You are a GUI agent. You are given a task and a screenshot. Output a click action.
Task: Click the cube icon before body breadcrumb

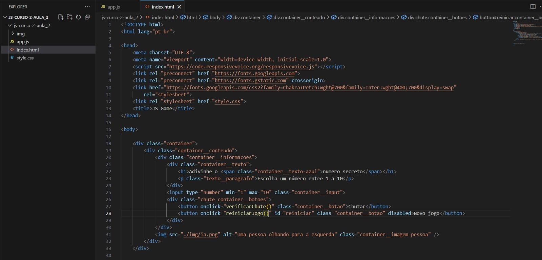pyautogui.click(x=206, y=18)
